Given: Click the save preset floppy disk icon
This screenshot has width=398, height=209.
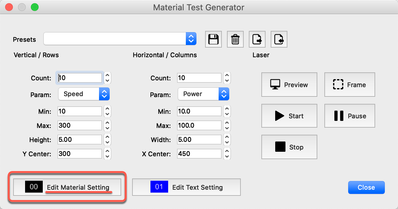Looking at the screenshot, I should pos(213,40).
